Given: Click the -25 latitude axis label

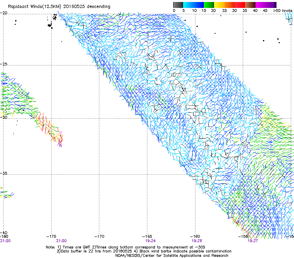Looking at the screenshot, I should coord(4,64).
